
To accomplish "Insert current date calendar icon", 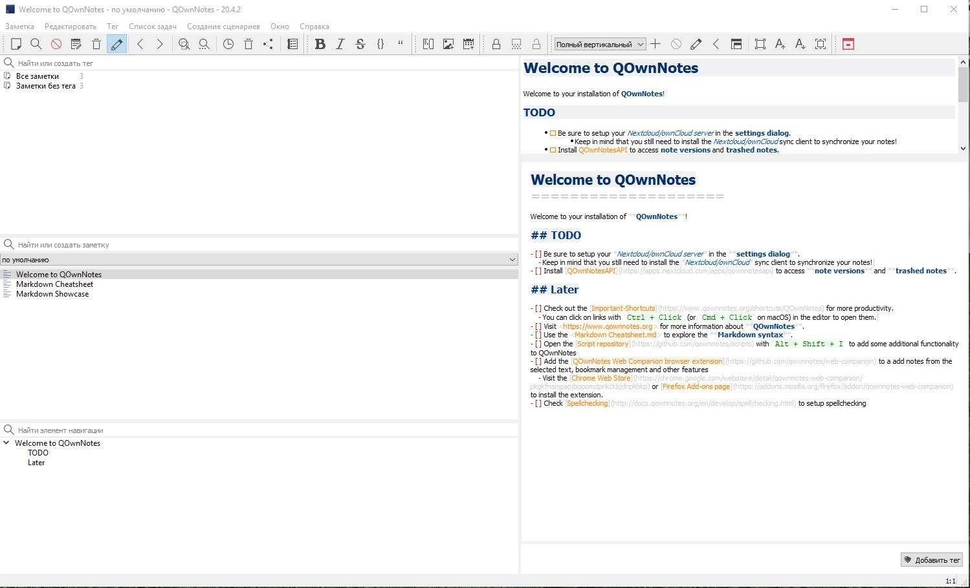I will tap(468, 44).
